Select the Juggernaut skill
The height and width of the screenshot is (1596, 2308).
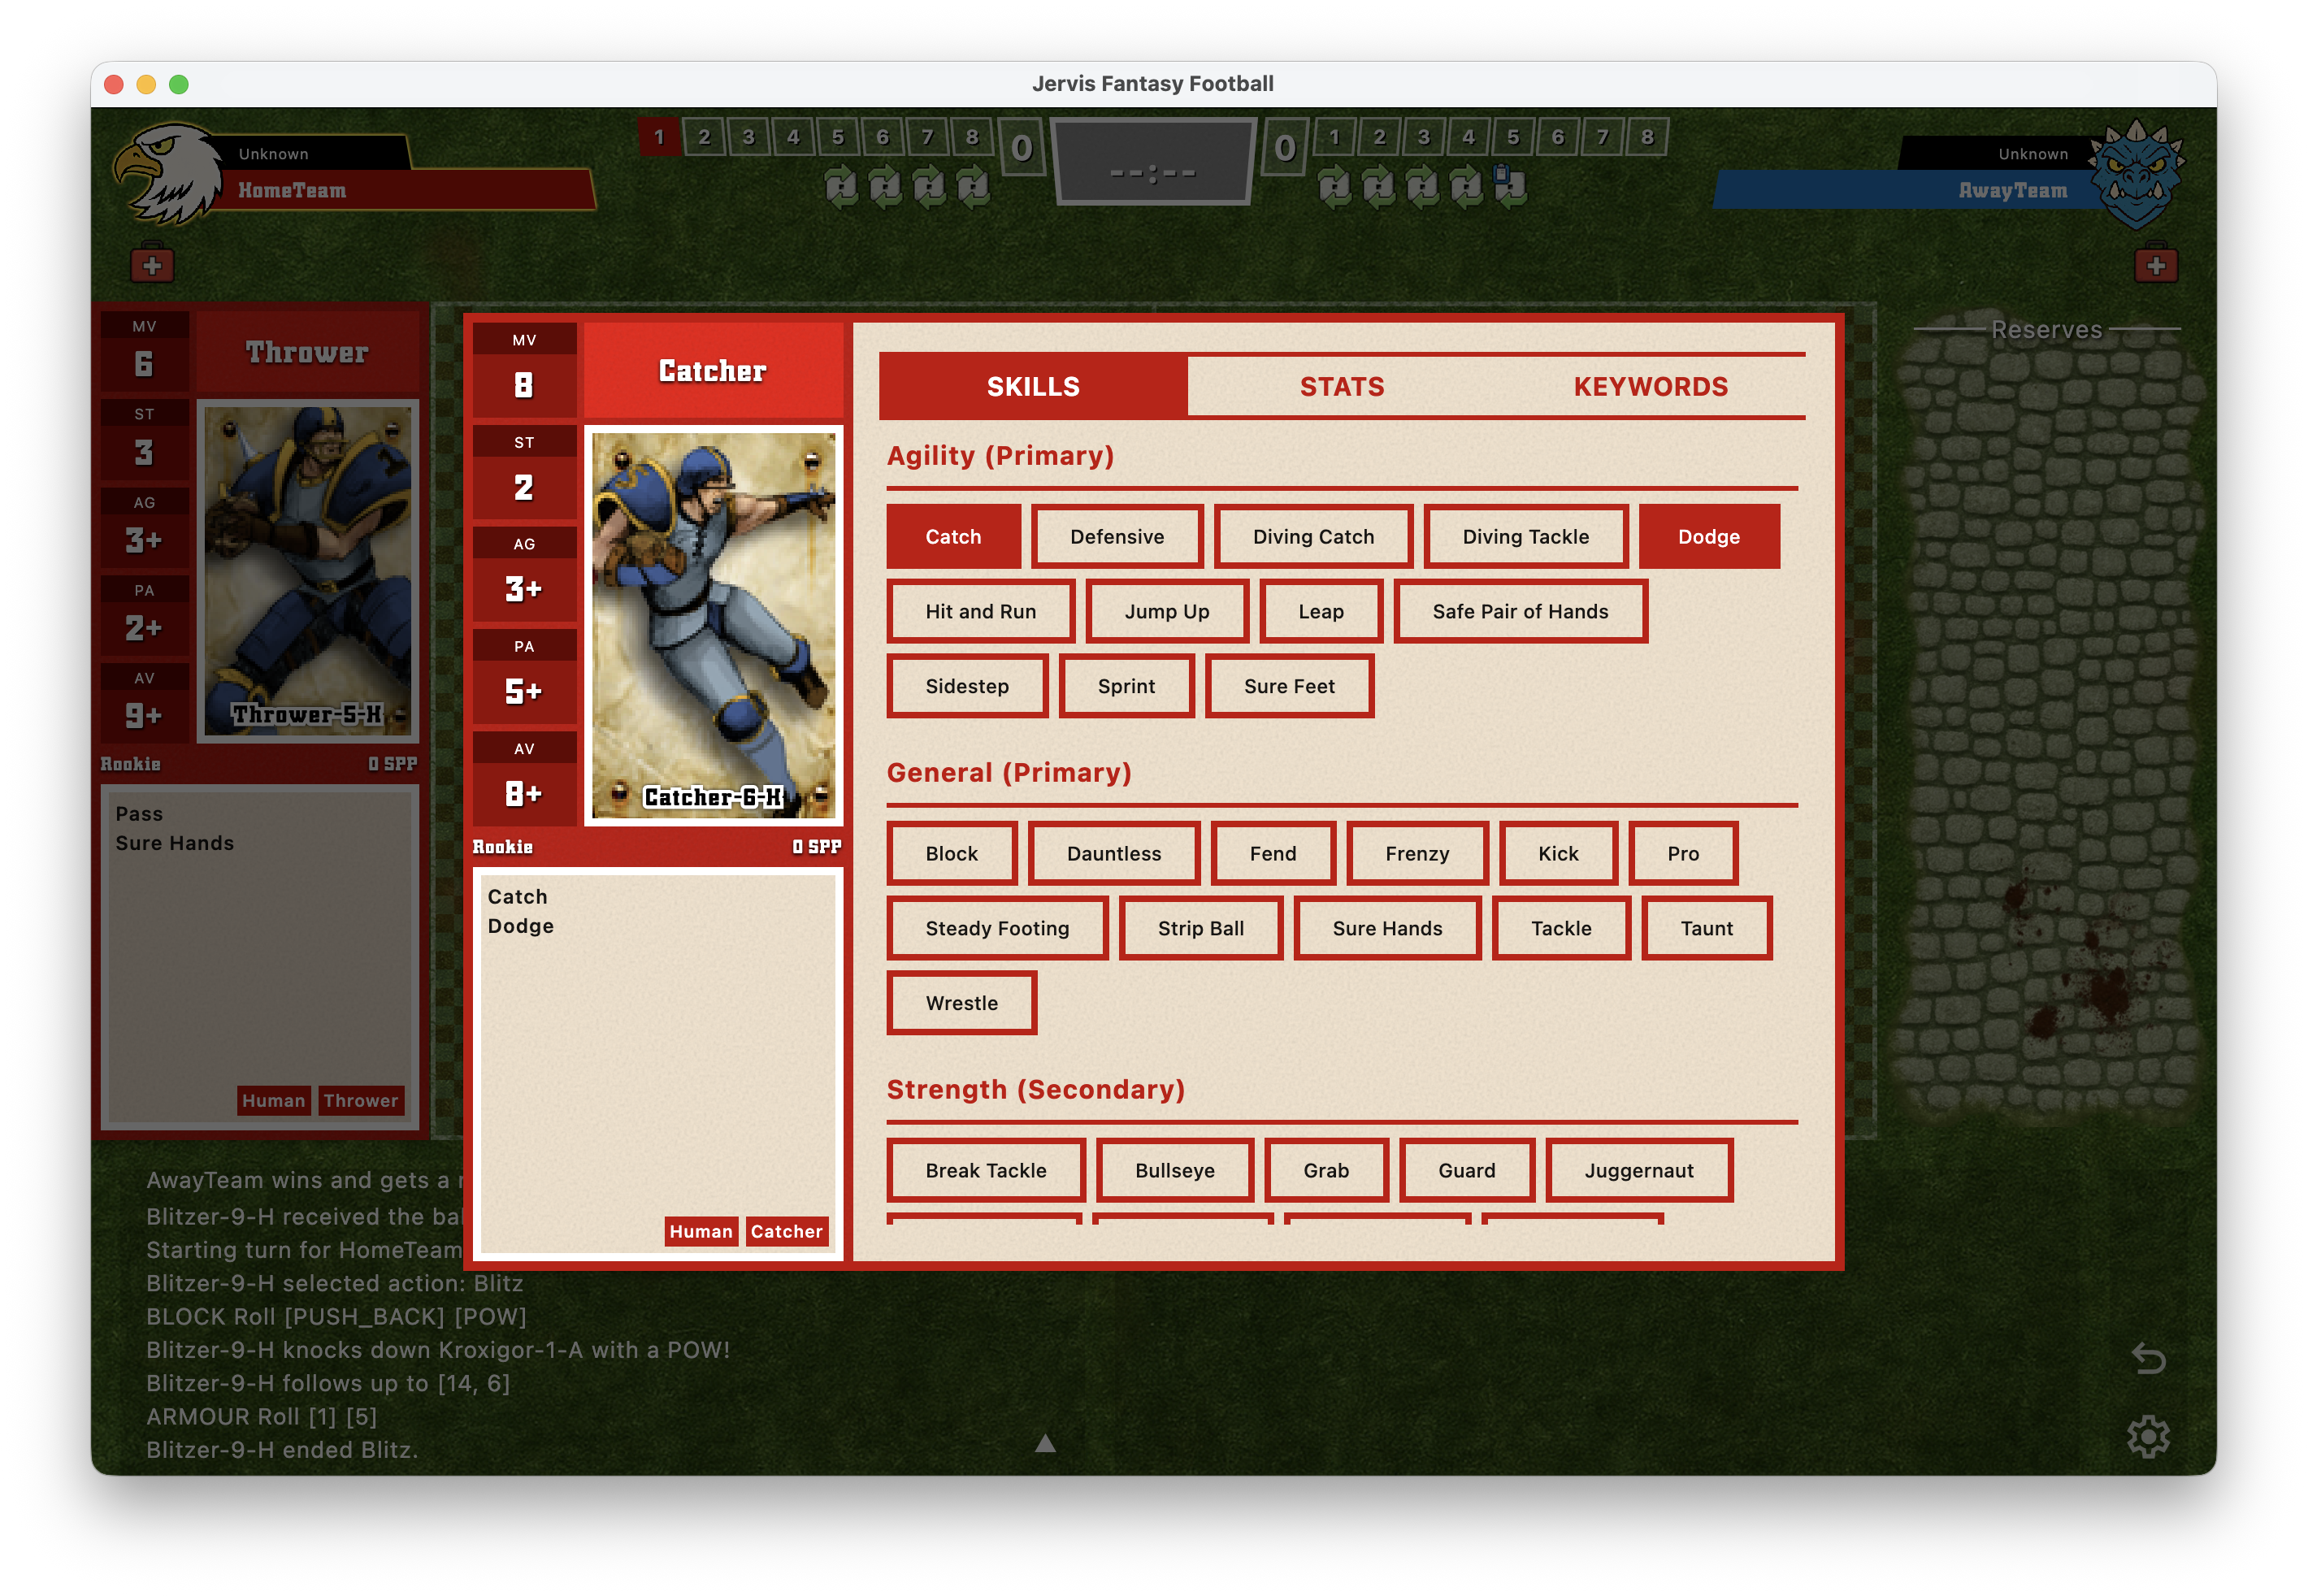click(x=1638, y=1171)
